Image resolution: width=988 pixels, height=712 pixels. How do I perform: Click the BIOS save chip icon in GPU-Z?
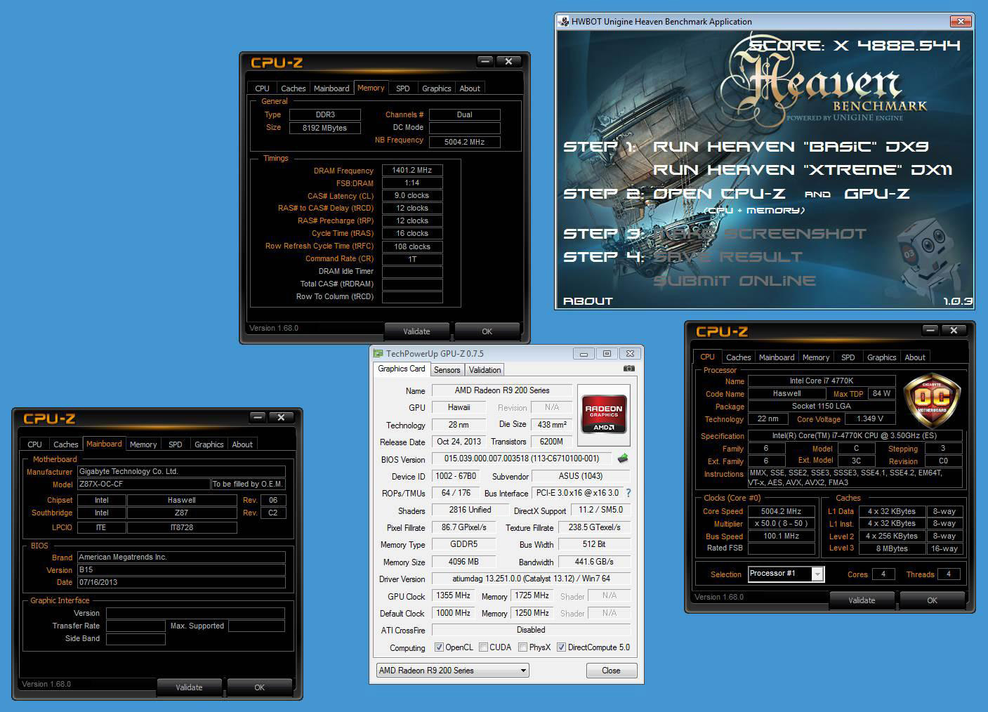coord(622,459)
